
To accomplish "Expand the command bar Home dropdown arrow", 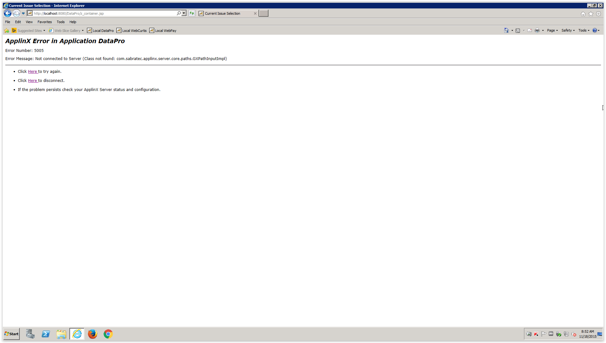I will click(512, 30).
